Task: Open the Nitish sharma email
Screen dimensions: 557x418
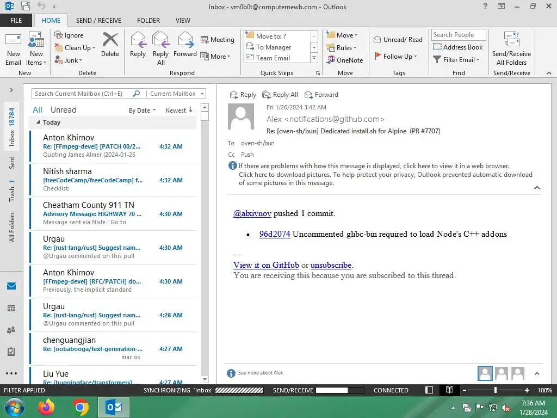Action: tap(113, 180)
